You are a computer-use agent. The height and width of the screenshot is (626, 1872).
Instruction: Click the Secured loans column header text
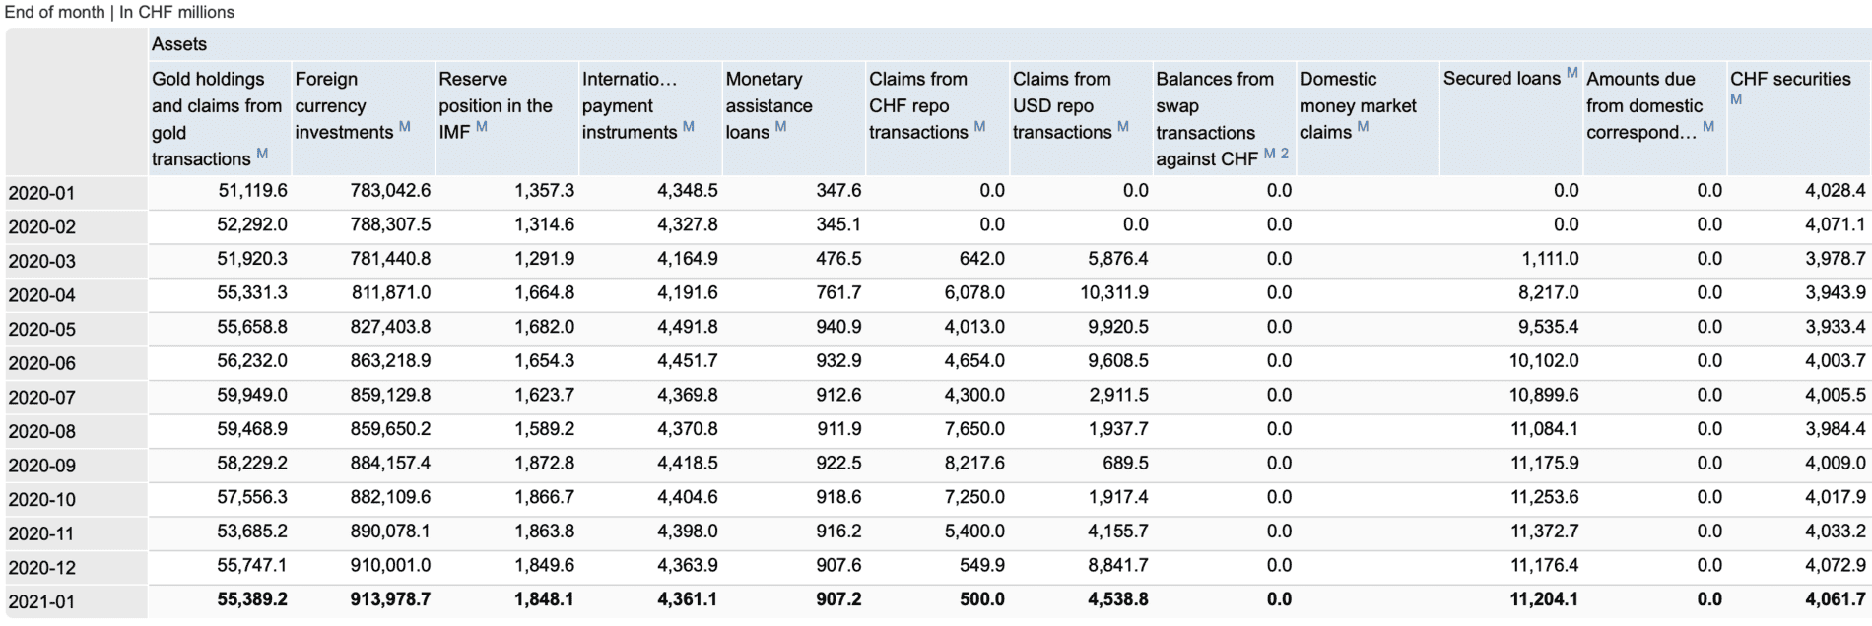tap(1502, 79)
